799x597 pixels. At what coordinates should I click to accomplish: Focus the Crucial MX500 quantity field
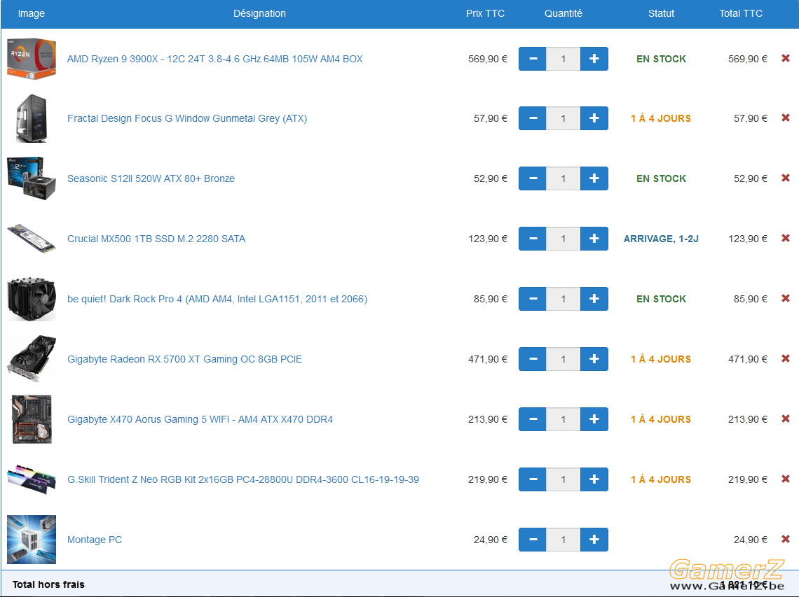[563, 239]
